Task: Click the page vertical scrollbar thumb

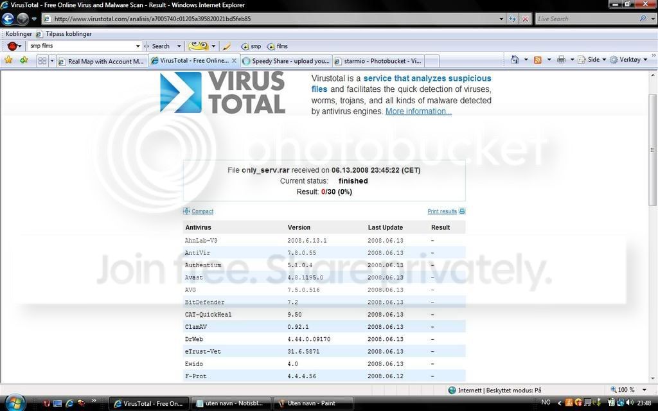Action: coord(652,150)
